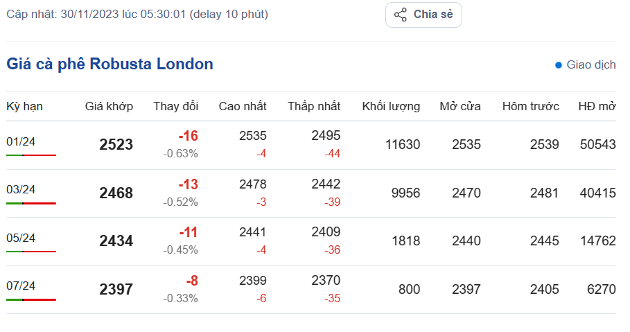Image resolution: width=630 pixels, height=332 pixels.
Task: Select the Giá khớp column header
Action: tap(109, 106)
